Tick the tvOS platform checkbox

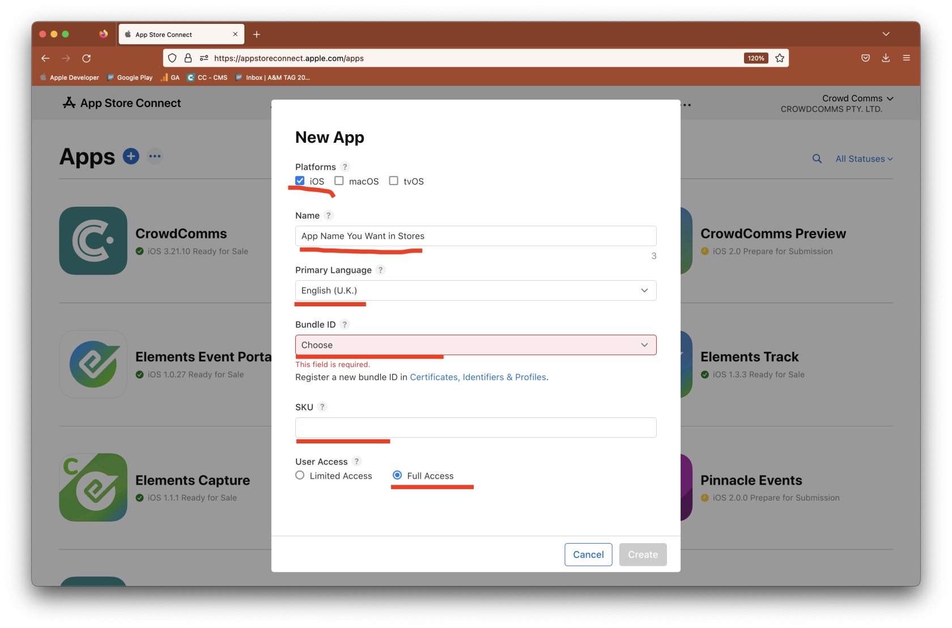(x=394, y=181)
